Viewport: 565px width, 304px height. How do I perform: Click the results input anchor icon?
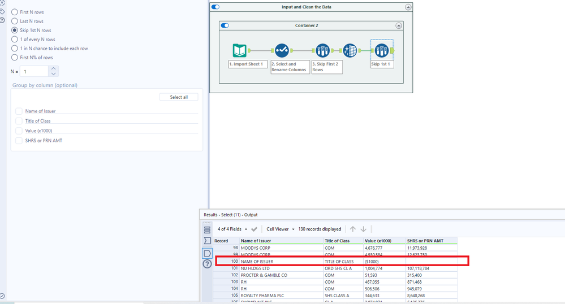click(x=207, y=241)
